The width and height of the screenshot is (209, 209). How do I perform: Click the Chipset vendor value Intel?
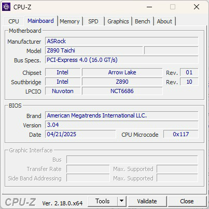tap(63, 72)
